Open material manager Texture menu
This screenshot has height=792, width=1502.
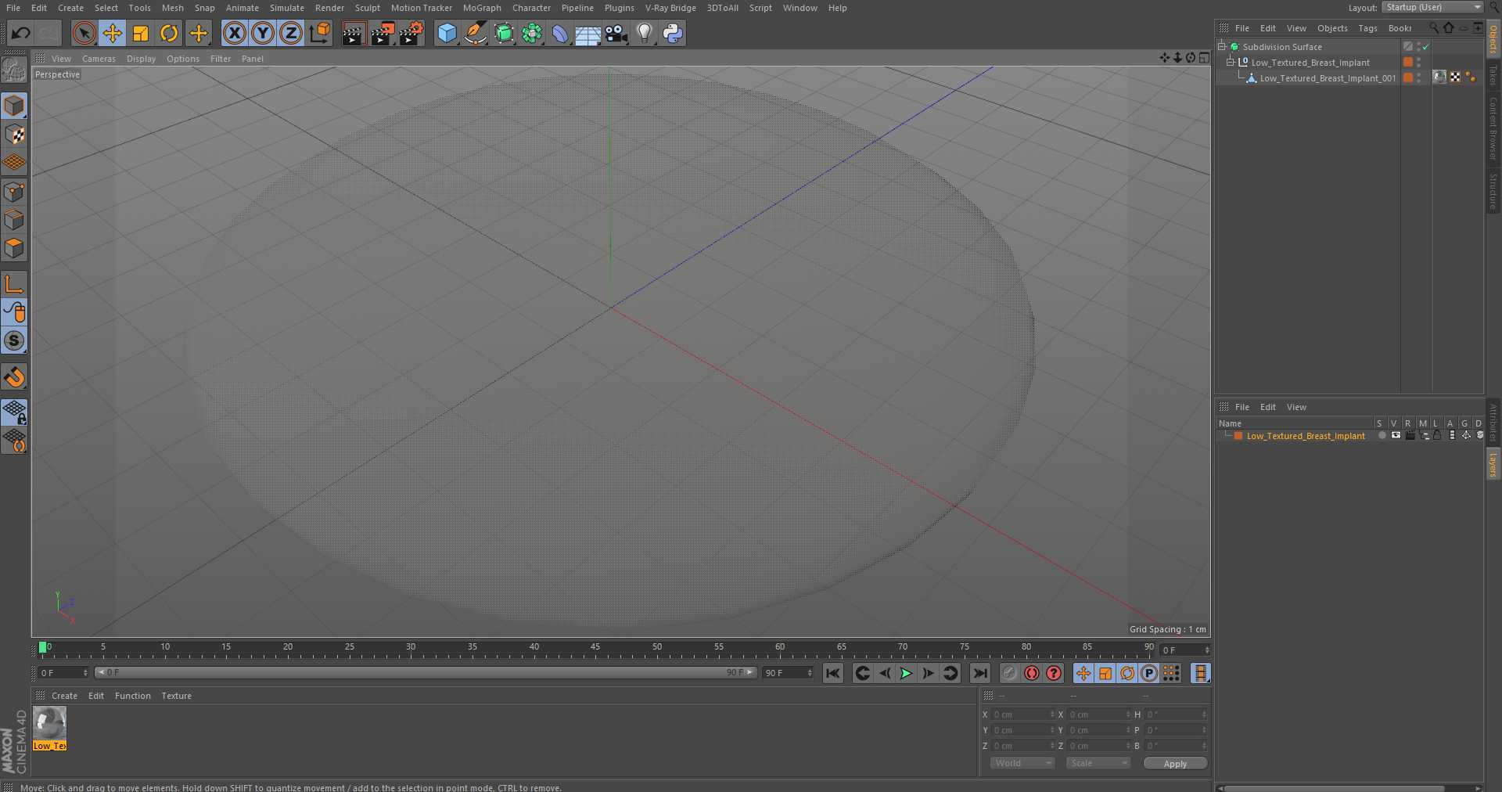[176, 696]
